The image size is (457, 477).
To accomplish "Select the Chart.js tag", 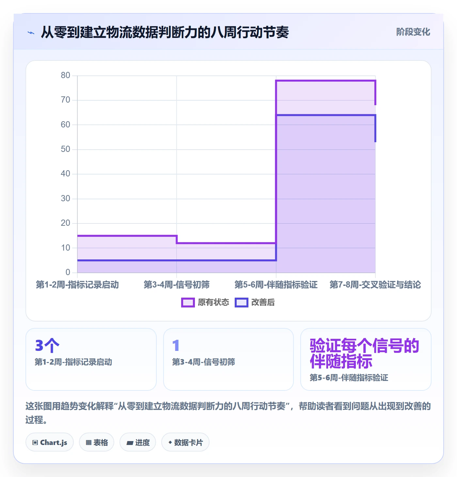I will coord(50,442).
